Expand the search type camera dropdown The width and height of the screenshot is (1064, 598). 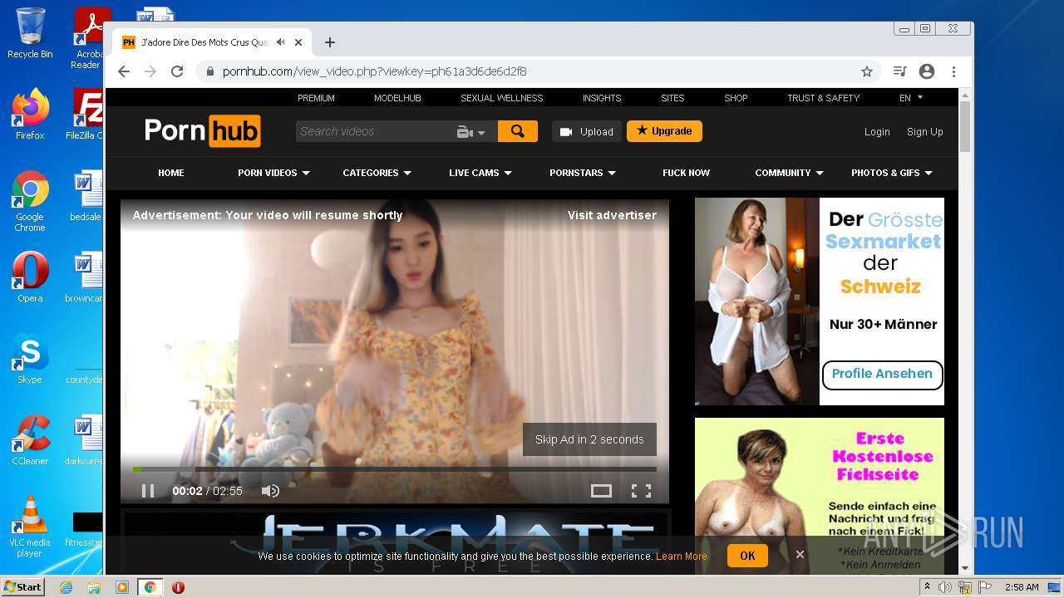(471, 131)
